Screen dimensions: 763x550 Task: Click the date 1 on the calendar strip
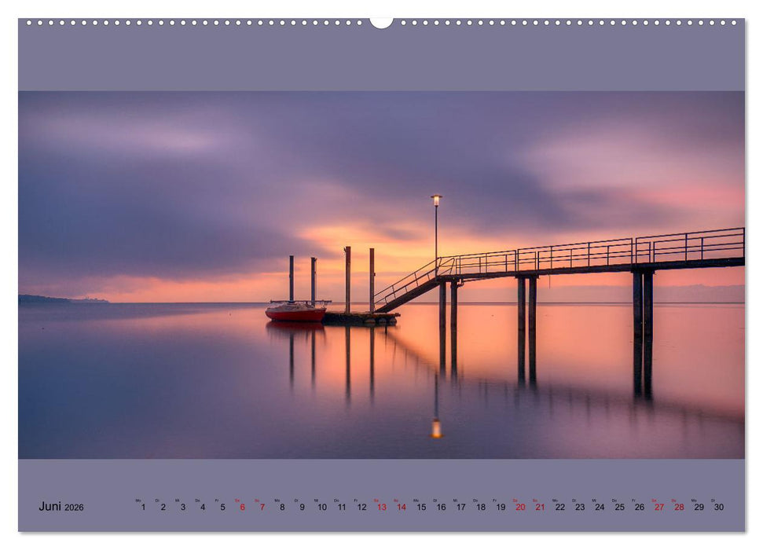click(143, 507)
